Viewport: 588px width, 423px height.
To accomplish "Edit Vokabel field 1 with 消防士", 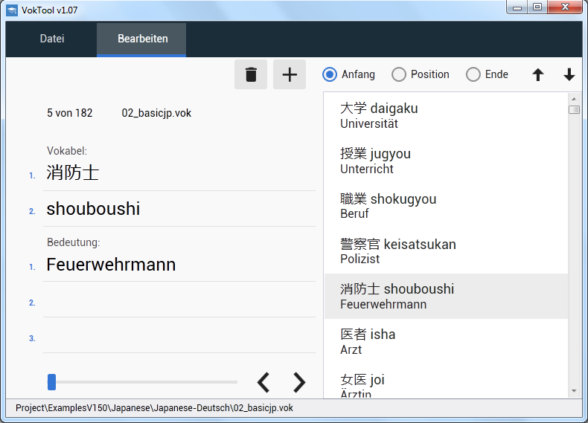I will 179,173.
